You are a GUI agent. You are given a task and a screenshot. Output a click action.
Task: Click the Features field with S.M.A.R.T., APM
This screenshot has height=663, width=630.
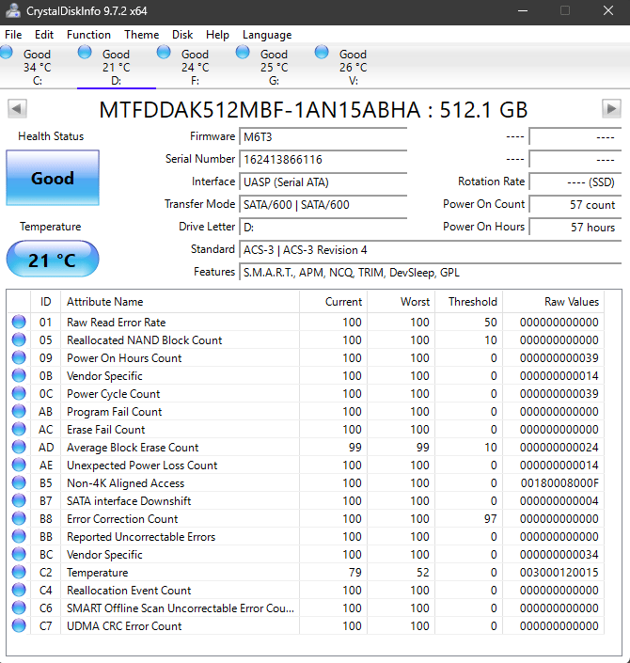[431, 273]
